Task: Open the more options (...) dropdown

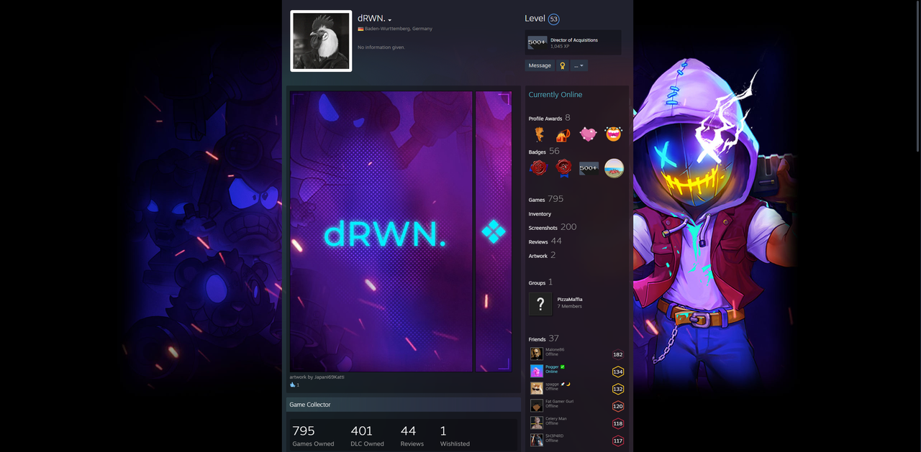Action: coord(579,65)
